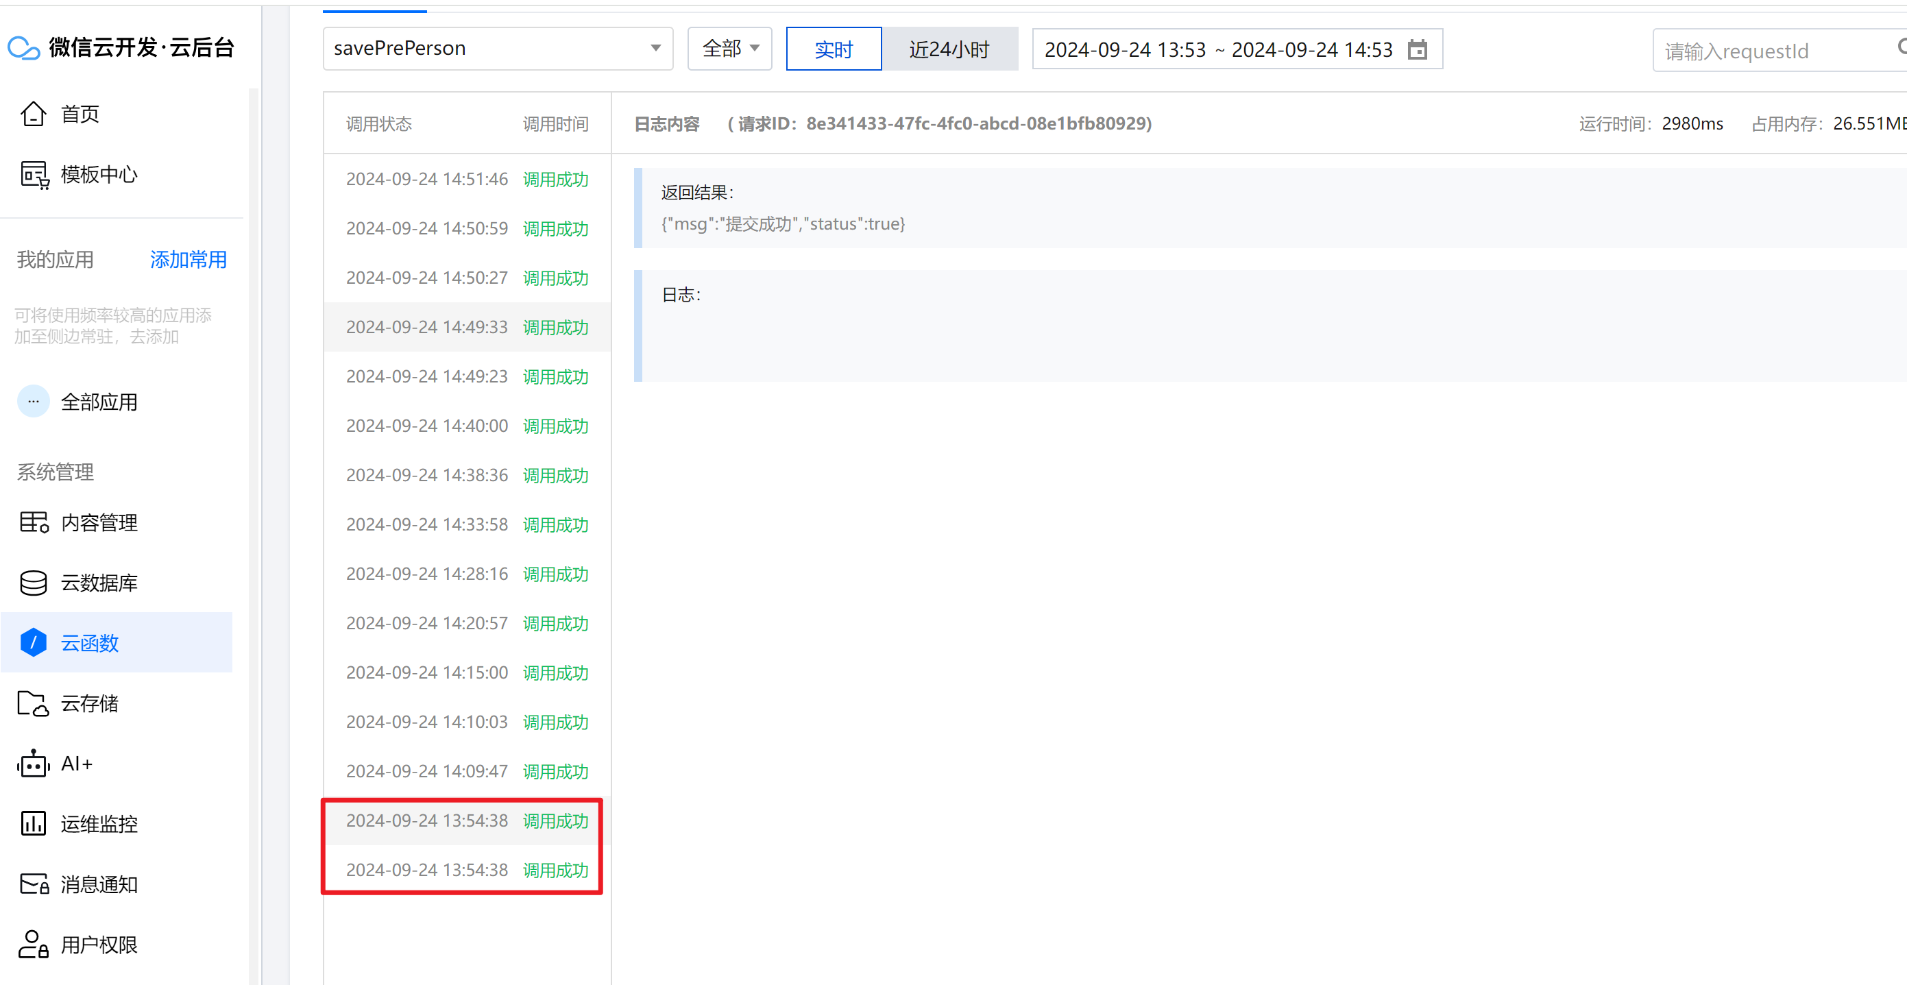This screenshot has height=985, width=1907.
Task: Open the template center icon
Action: click(x=34, y=175)
